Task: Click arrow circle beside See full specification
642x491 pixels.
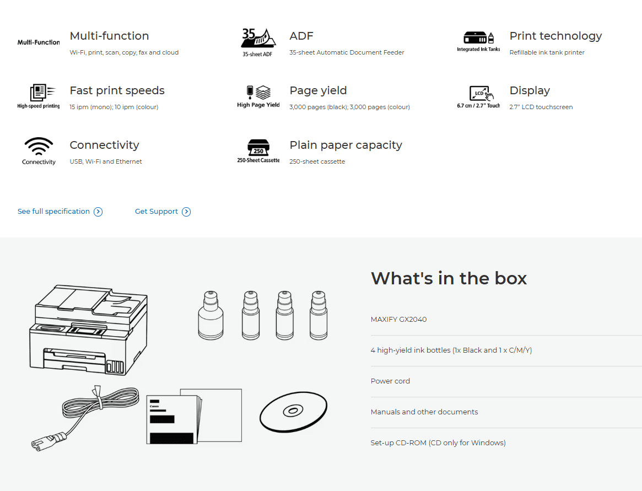Action: point(98,212)
